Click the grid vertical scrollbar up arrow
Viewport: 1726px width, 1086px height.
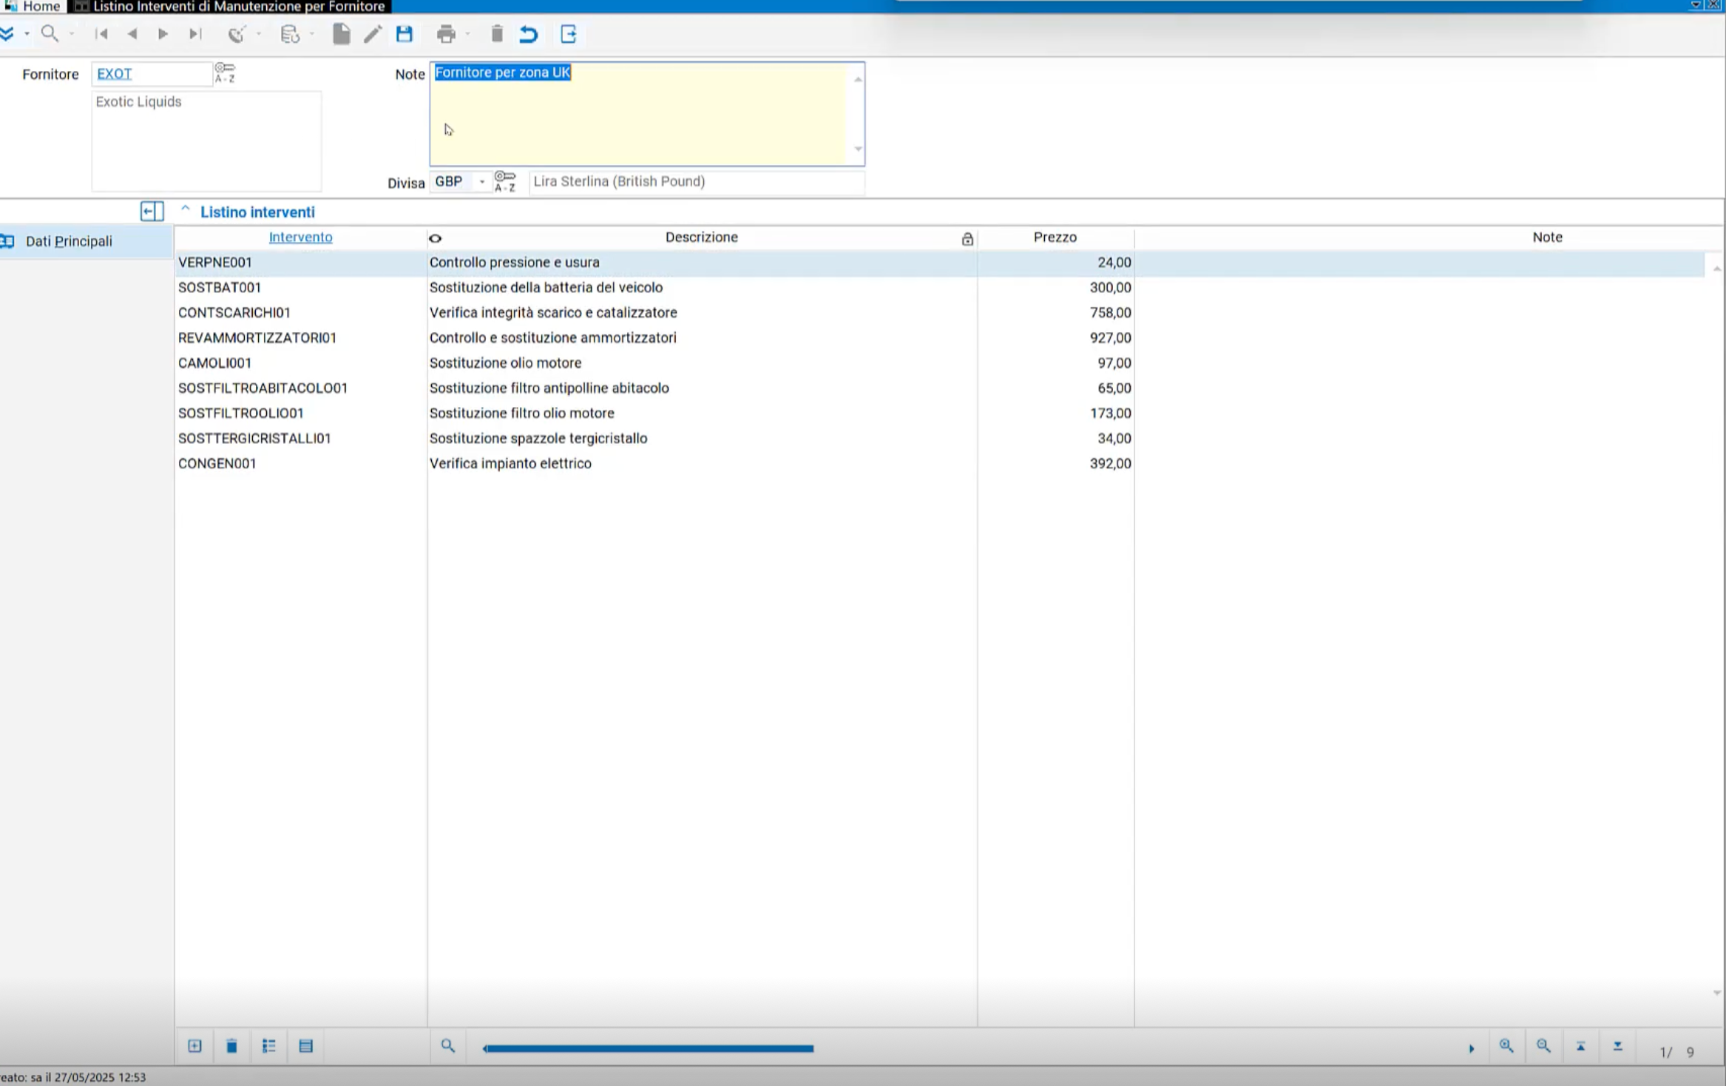pos(1716,268)
